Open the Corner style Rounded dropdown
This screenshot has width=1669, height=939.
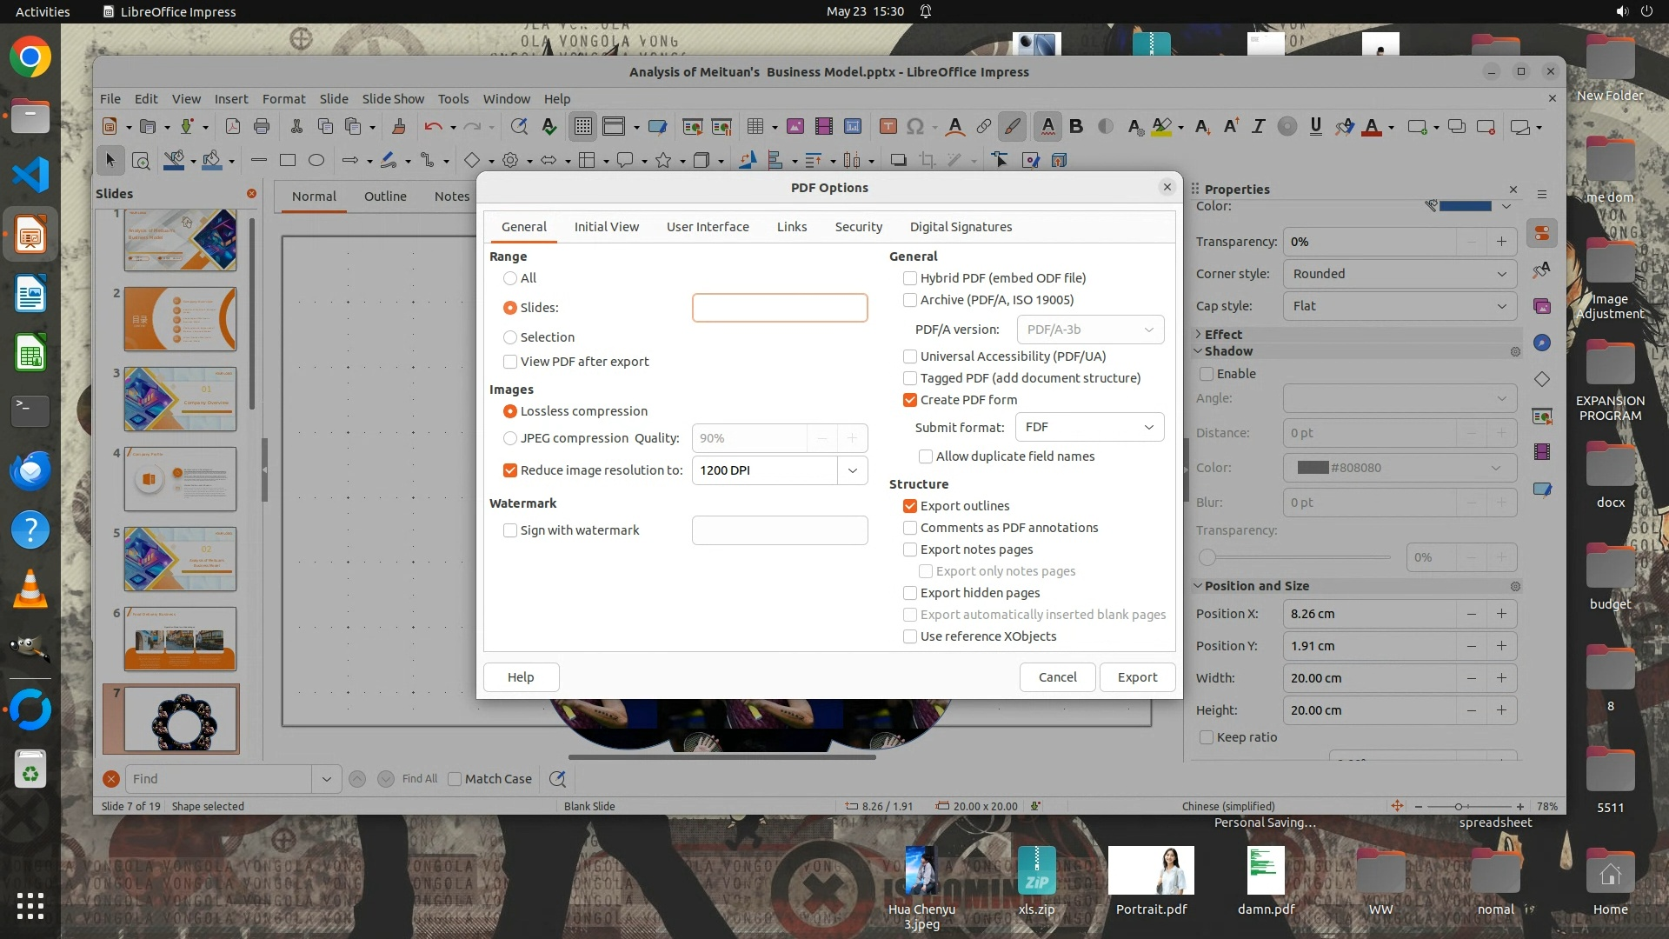pos(1399,274)
